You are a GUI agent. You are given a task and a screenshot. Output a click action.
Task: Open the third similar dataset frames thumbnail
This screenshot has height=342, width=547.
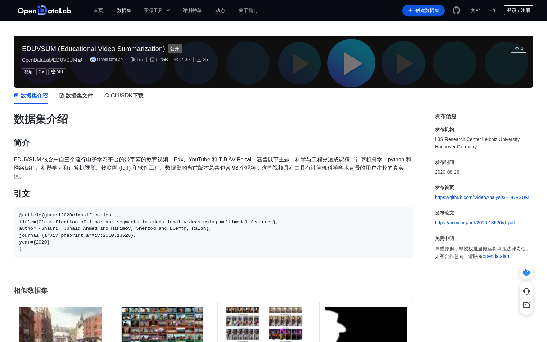(x=264, y=324)
